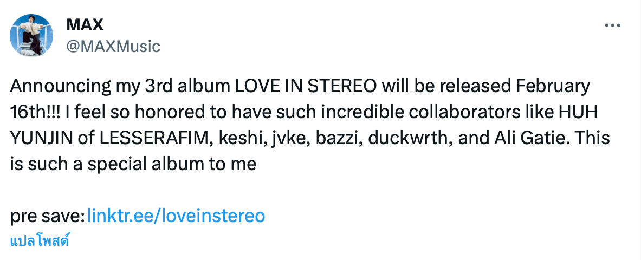Screen dimensions: 641x260
Task: Click MAX's round profile avatar
Action: coord(31,35)
